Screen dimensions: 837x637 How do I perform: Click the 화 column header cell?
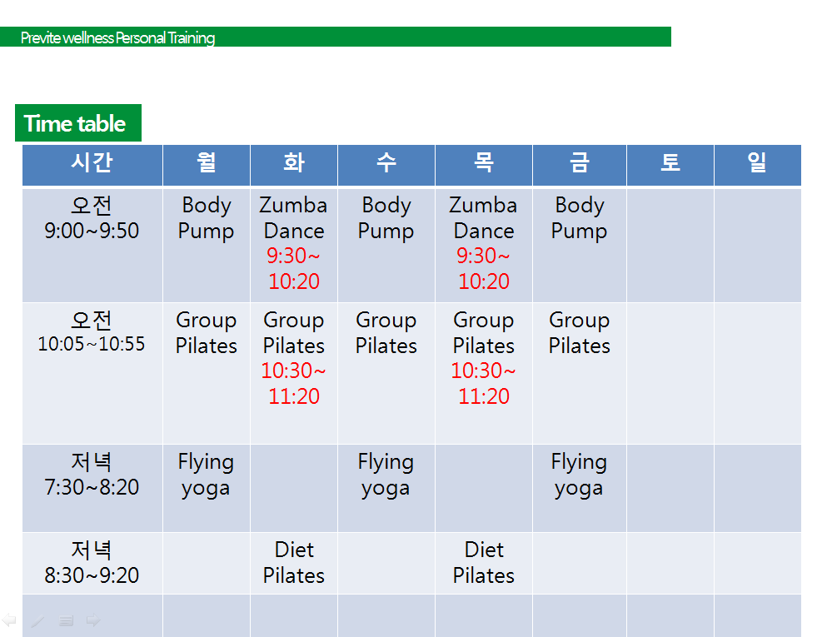click(x=293, y=164)
